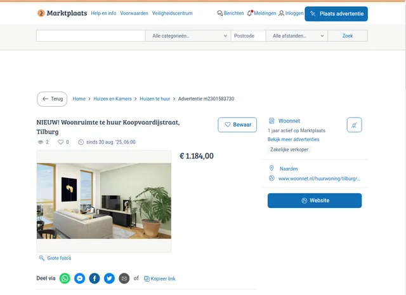Share listing via Twitter icon

pos(109,278)
